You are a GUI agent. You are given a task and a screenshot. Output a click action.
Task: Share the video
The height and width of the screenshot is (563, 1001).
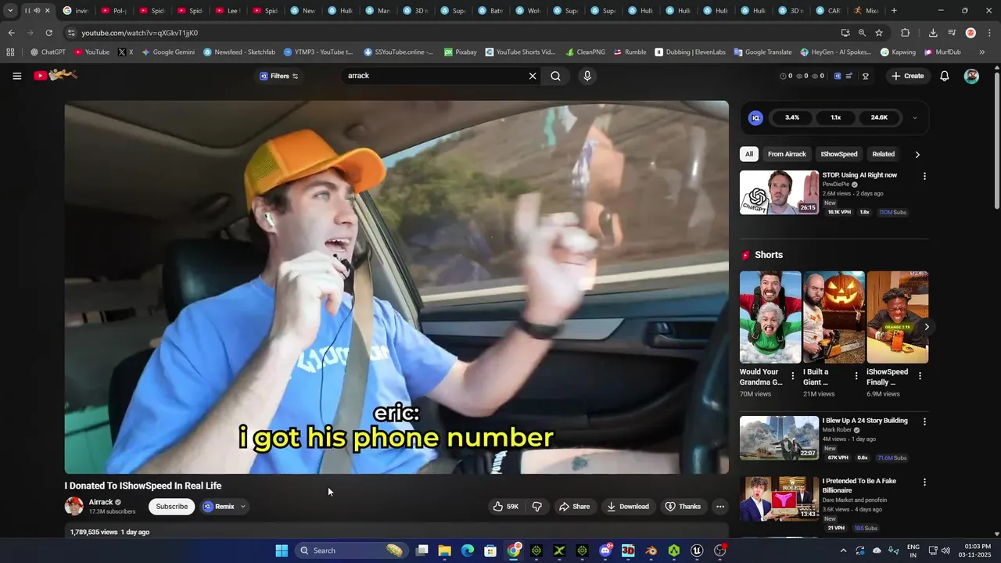pyautogui.click(x=574, y=507)
